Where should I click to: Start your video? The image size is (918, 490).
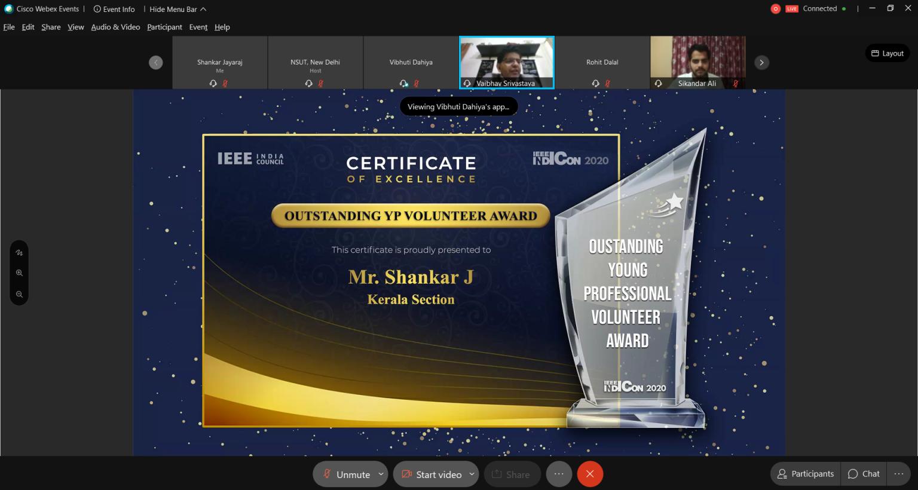click(432, 474)
